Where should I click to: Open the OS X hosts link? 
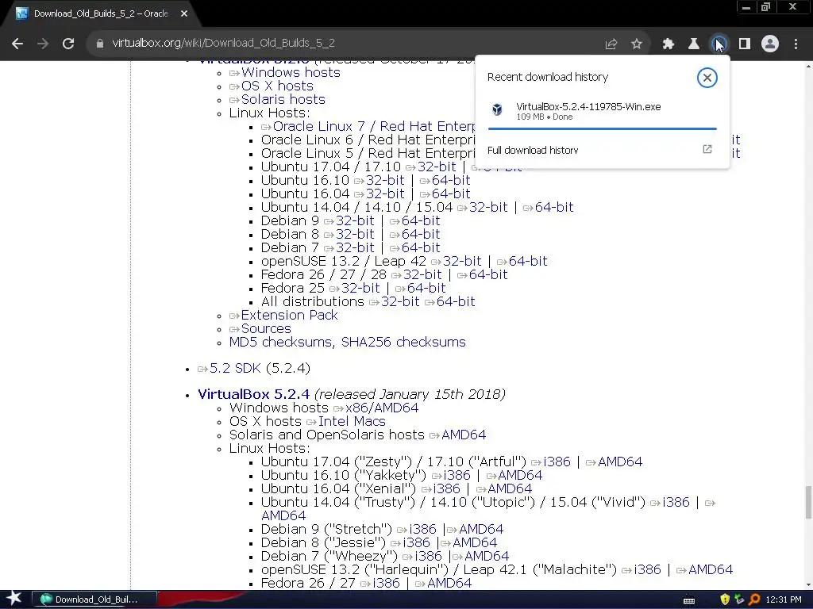(277, 86)
